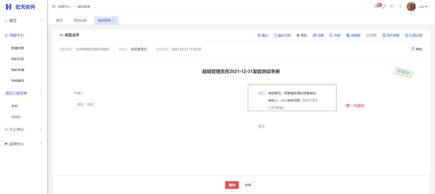The height and width of the screenshot is (194, 435).
Task: Switch to the 我的任务 tab
Action: [x=80, y=21]
